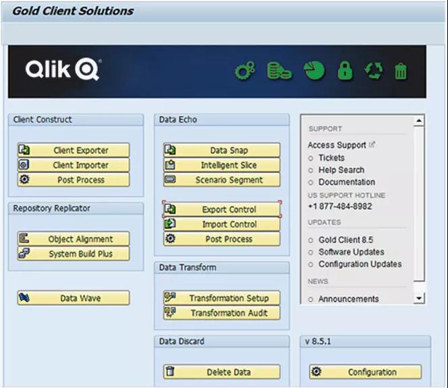Click gear icon on Data Echo Post Process
The width and height of the screenshot is (448, 388).
[x=170, y=238]
